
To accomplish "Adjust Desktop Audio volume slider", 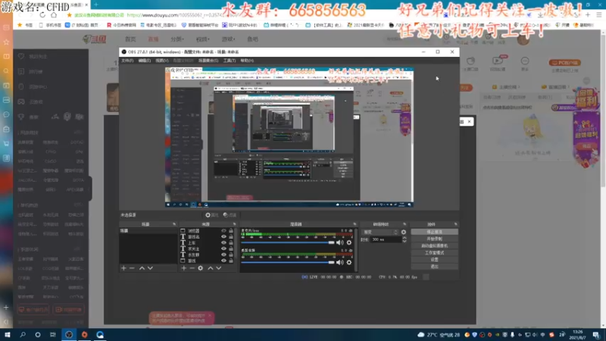I will pyautogui.click(x=288, y=262).
